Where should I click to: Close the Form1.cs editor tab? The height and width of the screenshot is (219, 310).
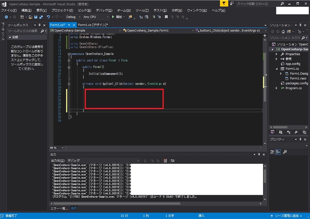pos(74,25)
